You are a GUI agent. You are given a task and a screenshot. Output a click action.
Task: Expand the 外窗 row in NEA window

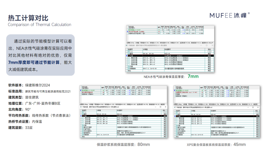coord(129,66)
